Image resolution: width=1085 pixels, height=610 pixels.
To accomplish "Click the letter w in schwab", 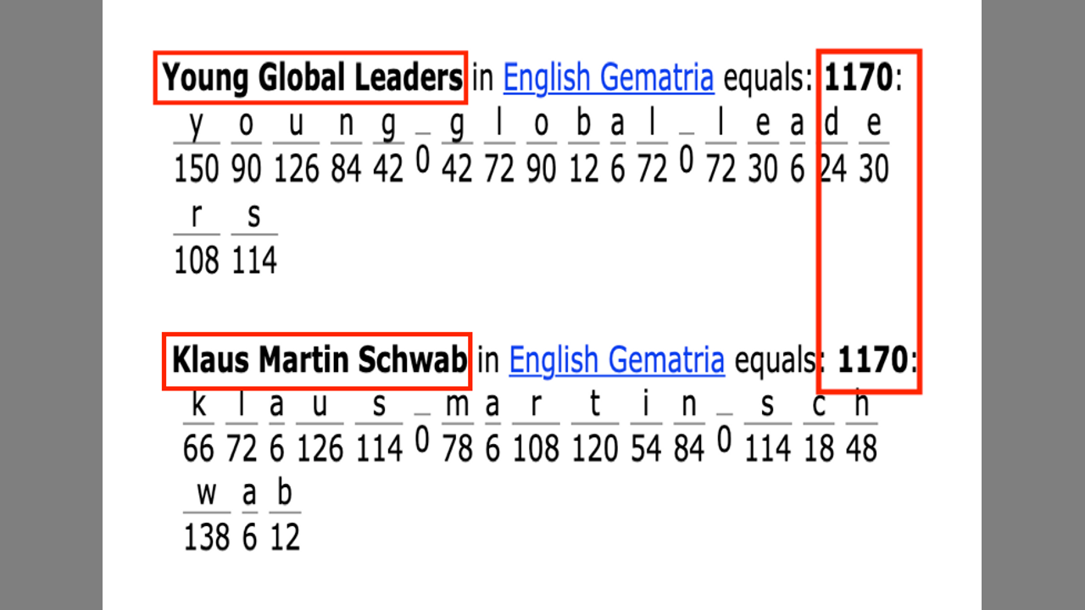I will pos(206,494).
